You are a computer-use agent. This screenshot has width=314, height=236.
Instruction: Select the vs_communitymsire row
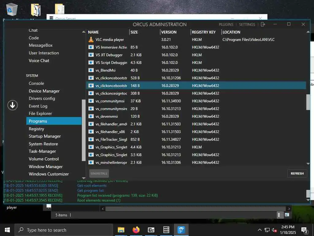click(196, 108)
